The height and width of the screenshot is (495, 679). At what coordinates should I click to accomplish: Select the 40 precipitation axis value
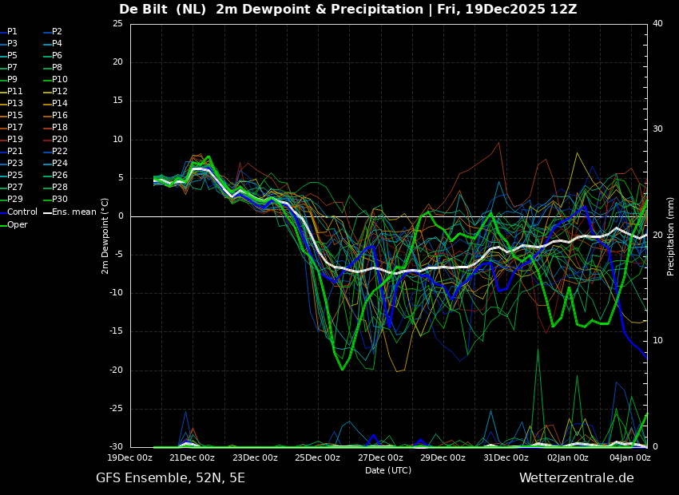657,24
